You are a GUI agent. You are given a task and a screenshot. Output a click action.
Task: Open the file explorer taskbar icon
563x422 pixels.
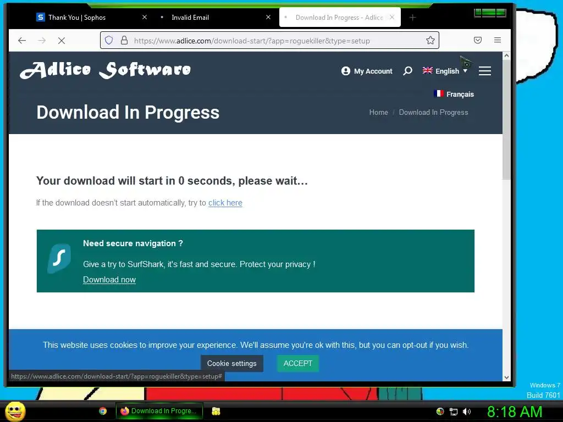click(x=216, y=411)
